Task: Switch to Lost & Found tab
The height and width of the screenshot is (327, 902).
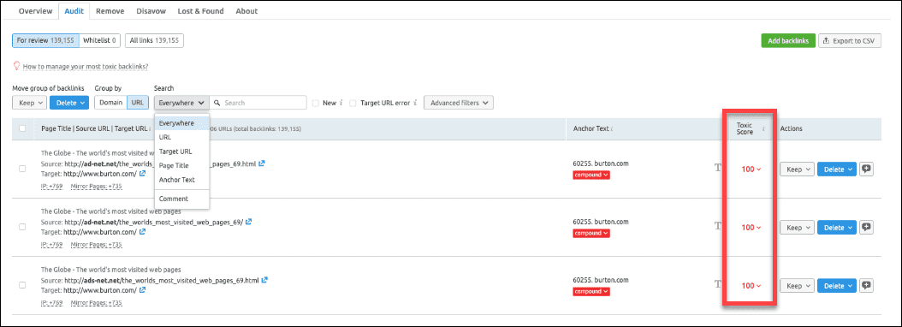Action: click(x=201, y=11)
